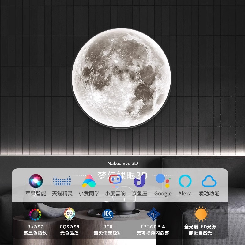
Task: Click the '京鱼座' label
Action: click(140, 194)
